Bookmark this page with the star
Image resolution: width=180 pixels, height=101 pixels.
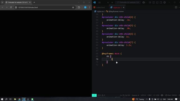coord(73,7)
